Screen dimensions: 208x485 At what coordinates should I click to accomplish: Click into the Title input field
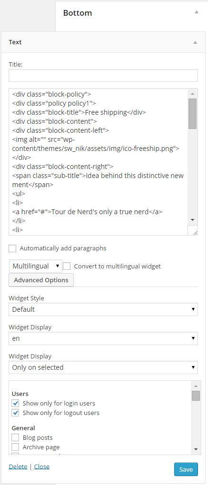[103, 76]
